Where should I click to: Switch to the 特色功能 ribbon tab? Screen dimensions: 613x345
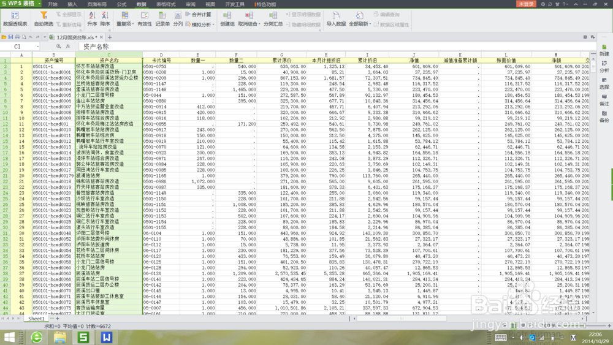coord(266,4)
